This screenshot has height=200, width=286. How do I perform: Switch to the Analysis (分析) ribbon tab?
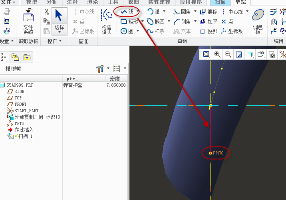[x=52, y=2]
